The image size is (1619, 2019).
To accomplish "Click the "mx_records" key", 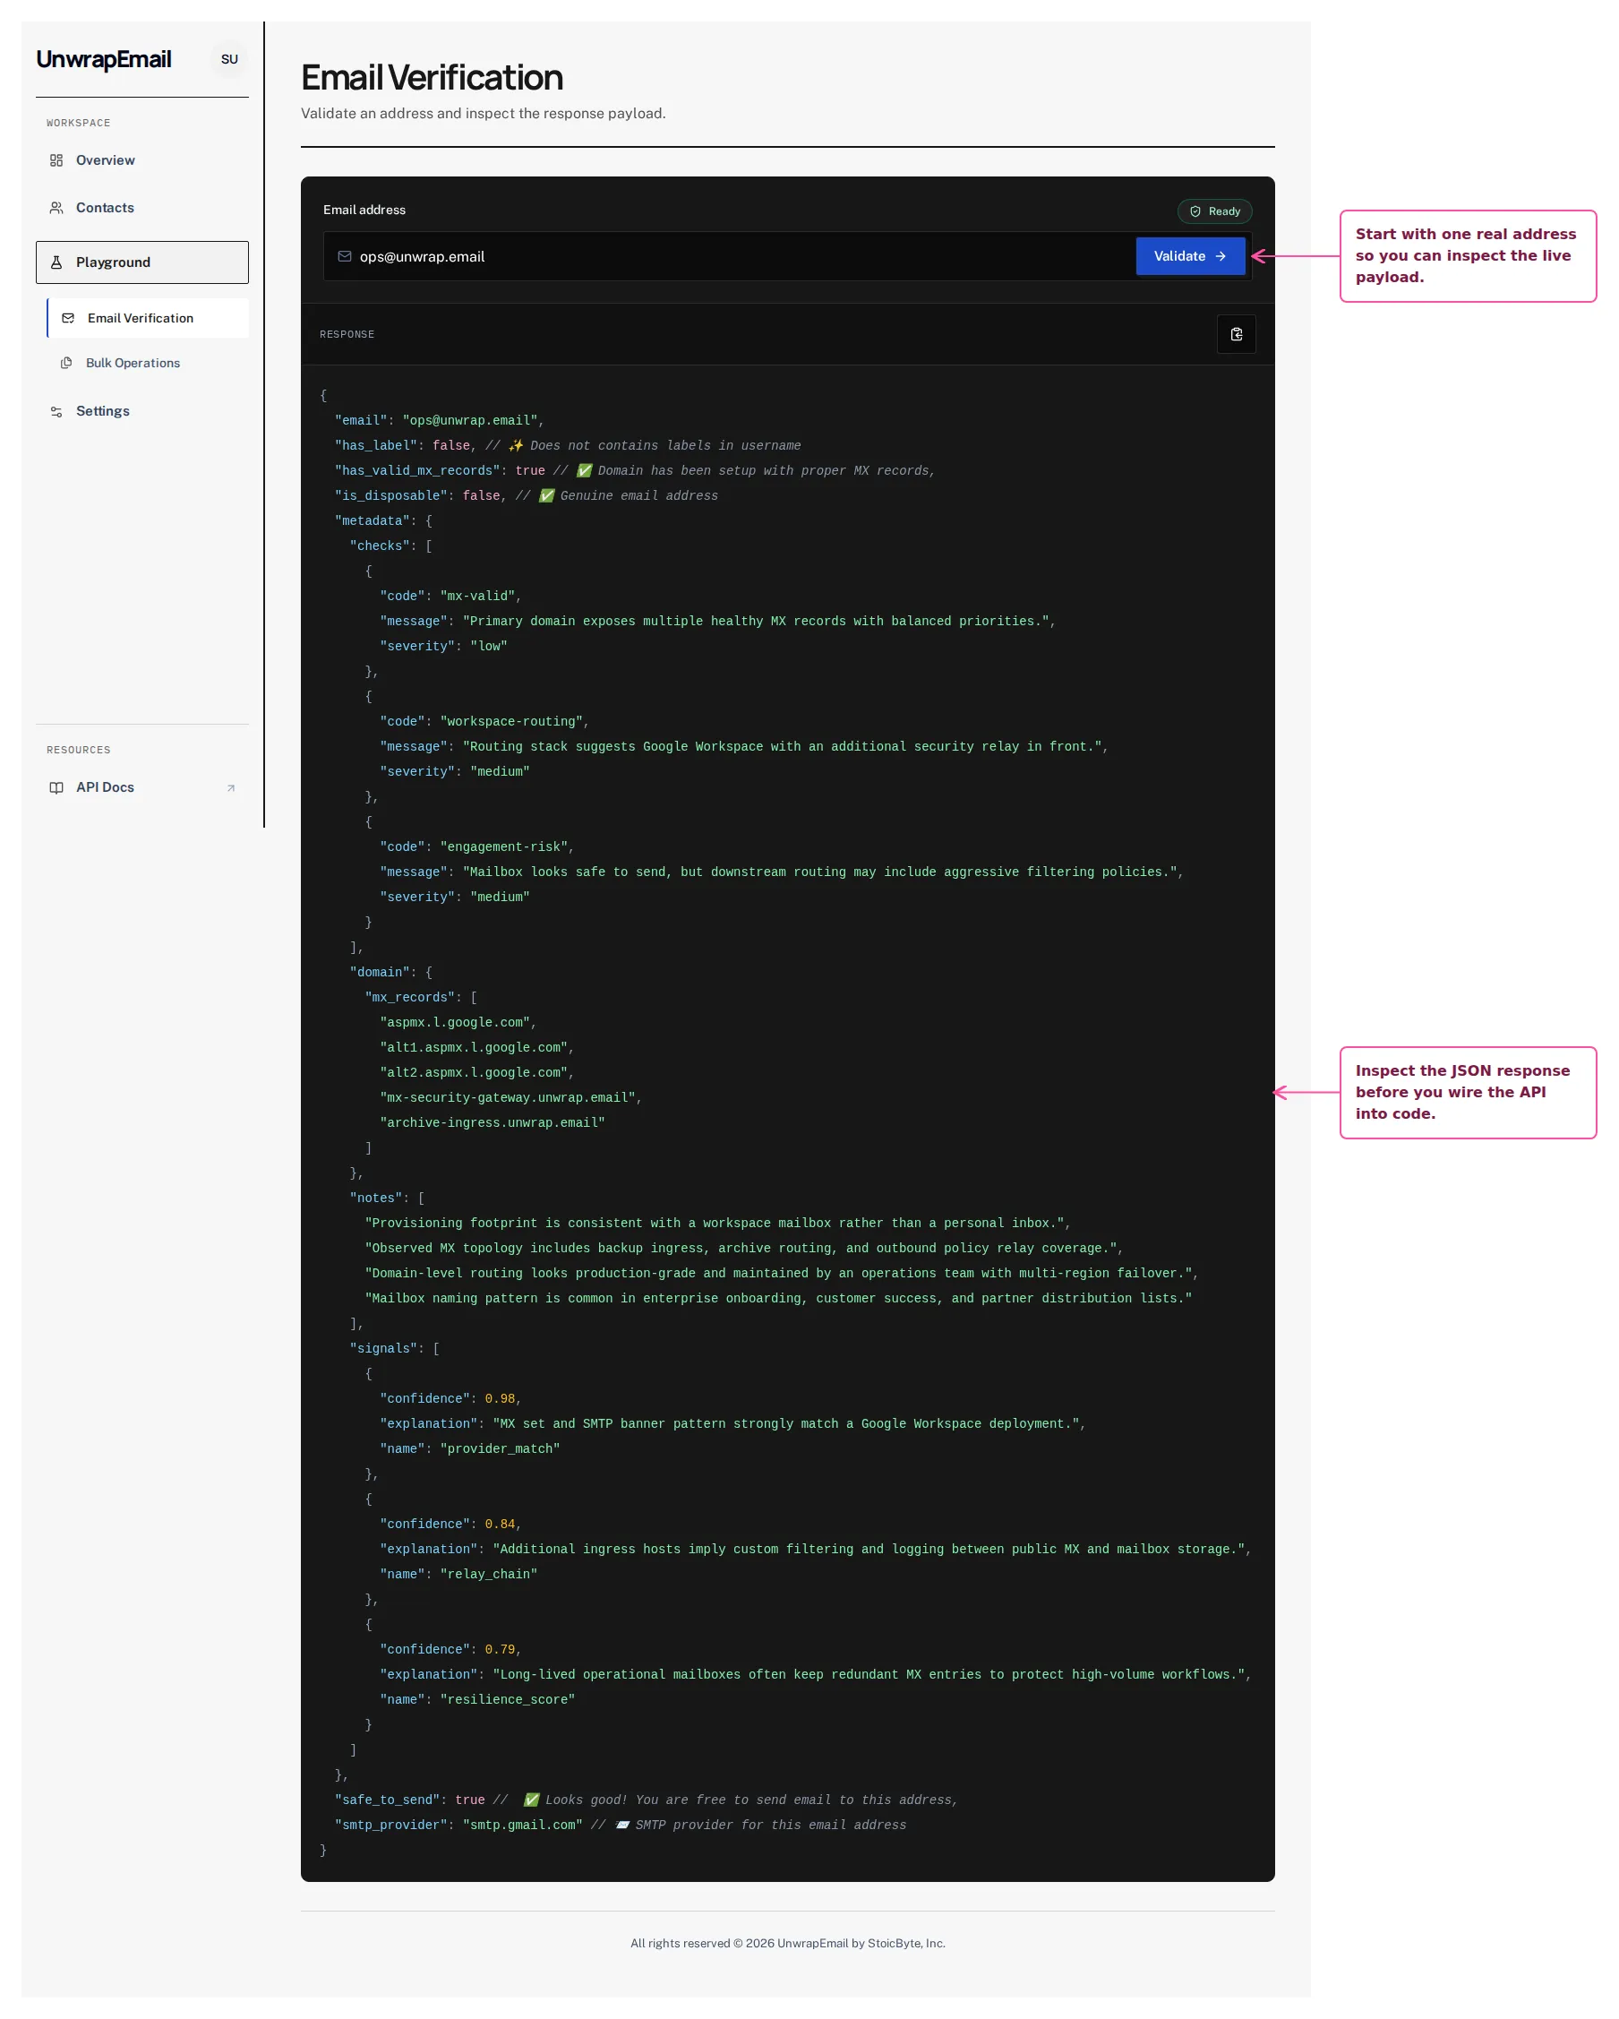I will [409, 998].
